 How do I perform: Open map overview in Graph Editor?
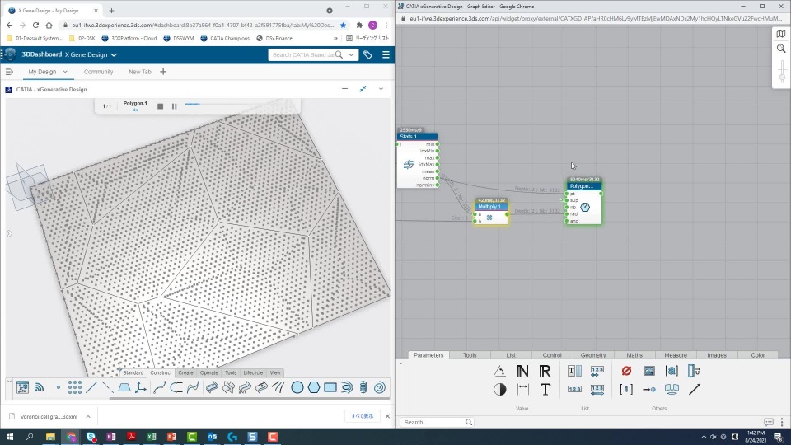click(781, 34)
